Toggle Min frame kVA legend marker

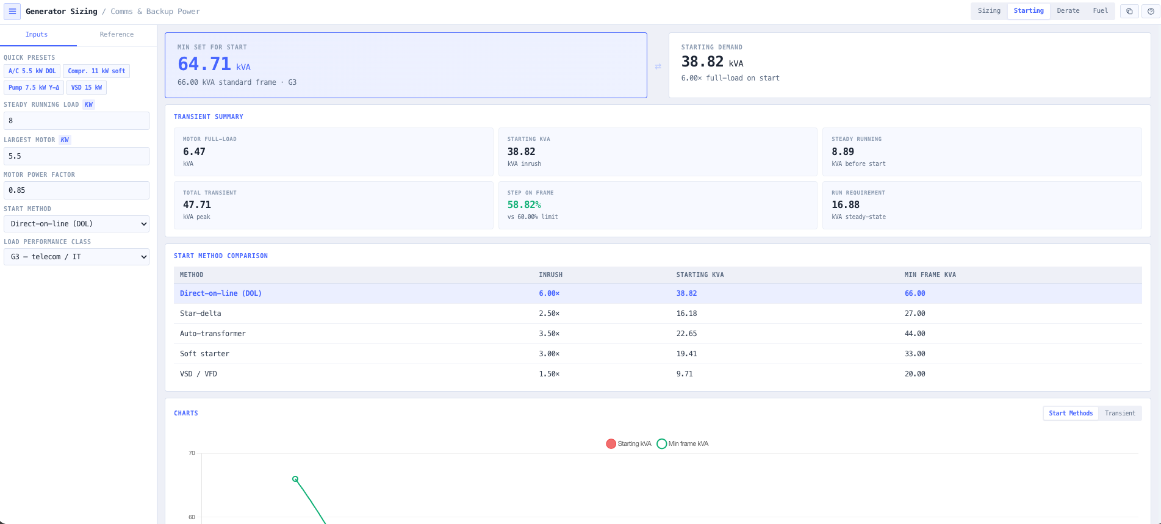[661, 444]
